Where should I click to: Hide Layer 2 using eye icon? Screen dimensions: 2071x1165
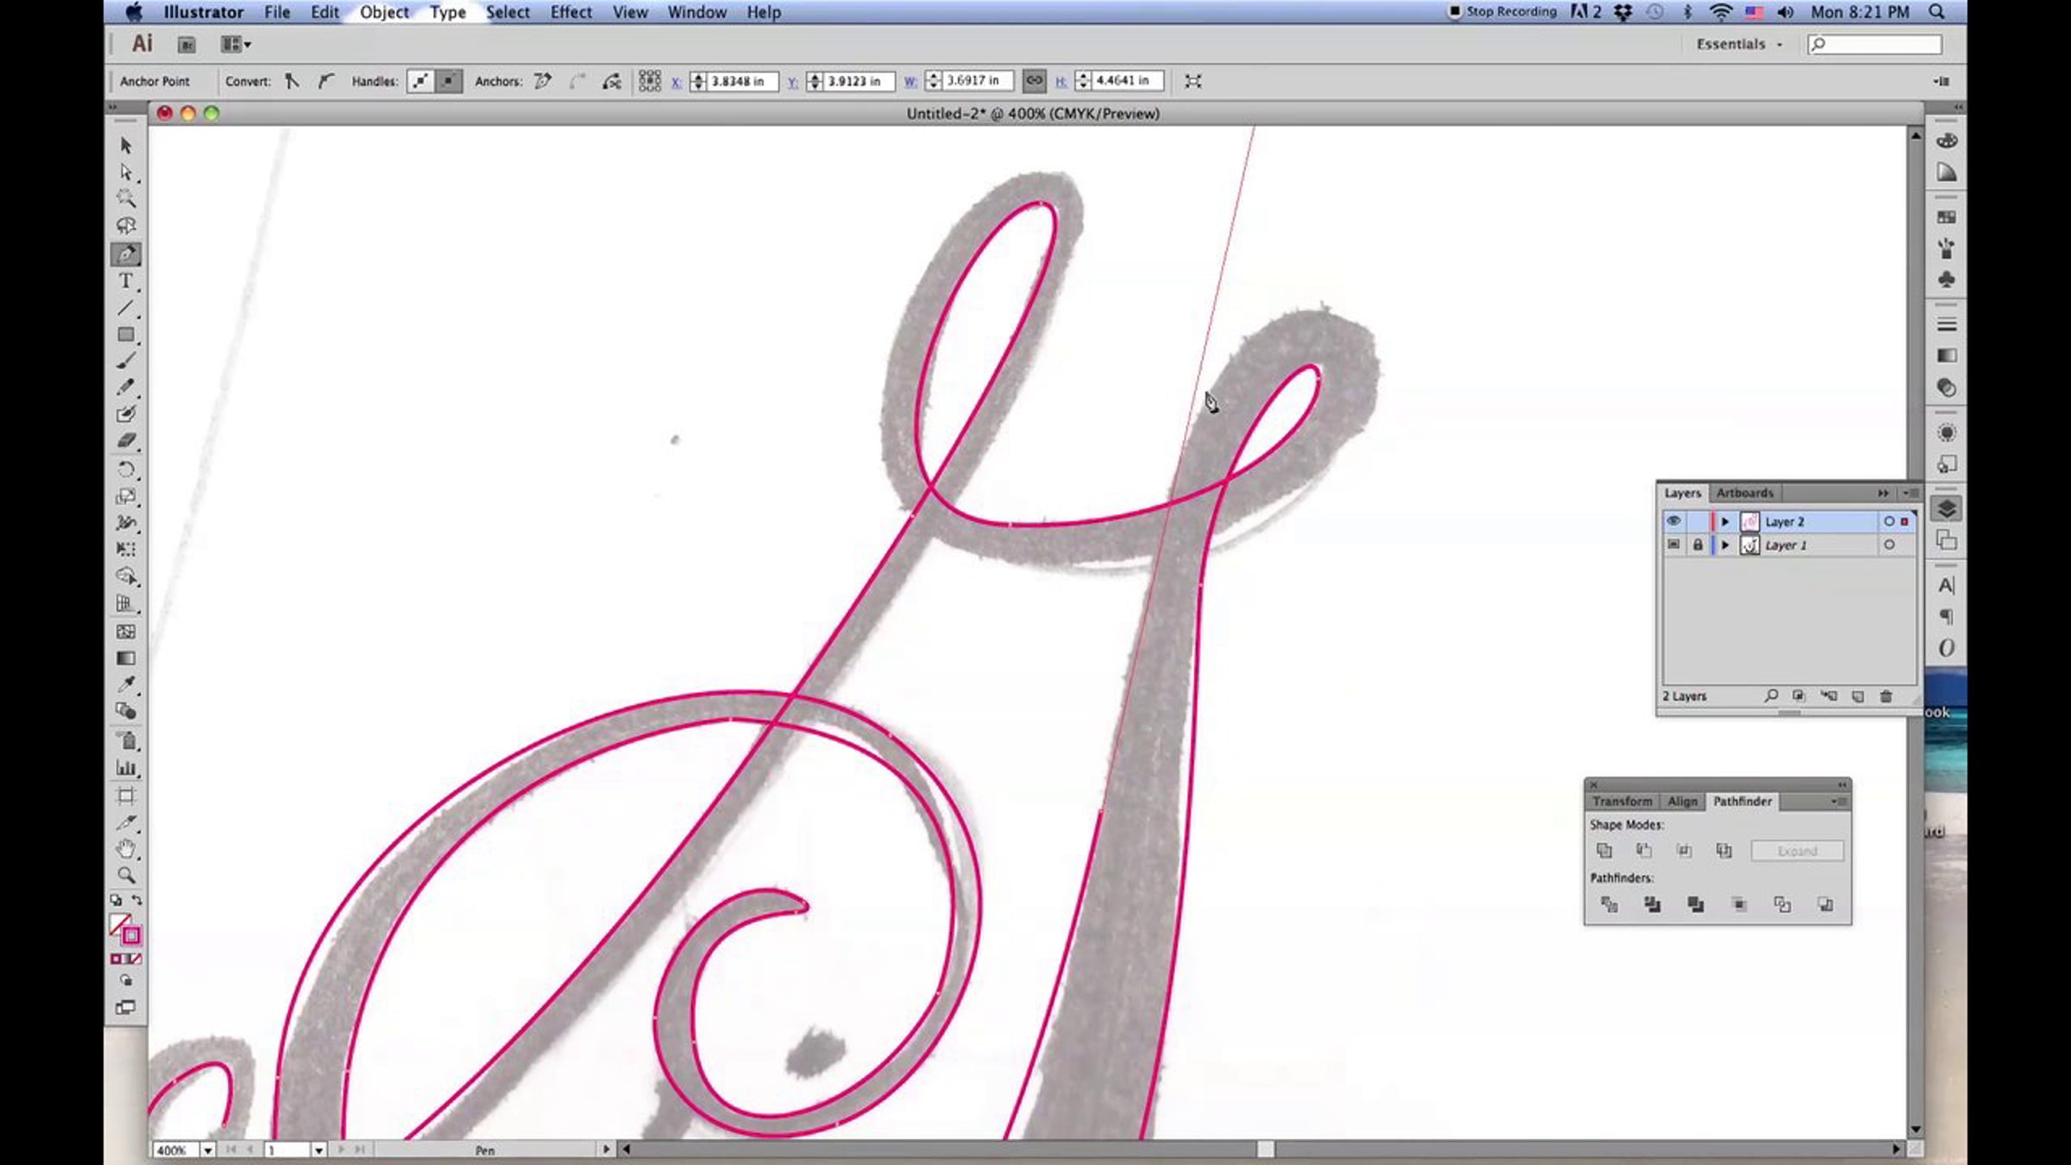click(1673, 521)
